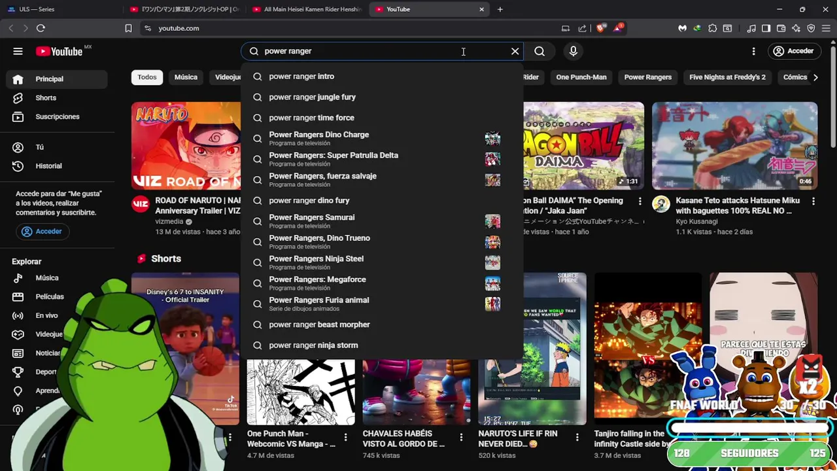Viewport: 837px width, 471px height.
Task: Click the magnifier search button
Action: click(539, 51)
